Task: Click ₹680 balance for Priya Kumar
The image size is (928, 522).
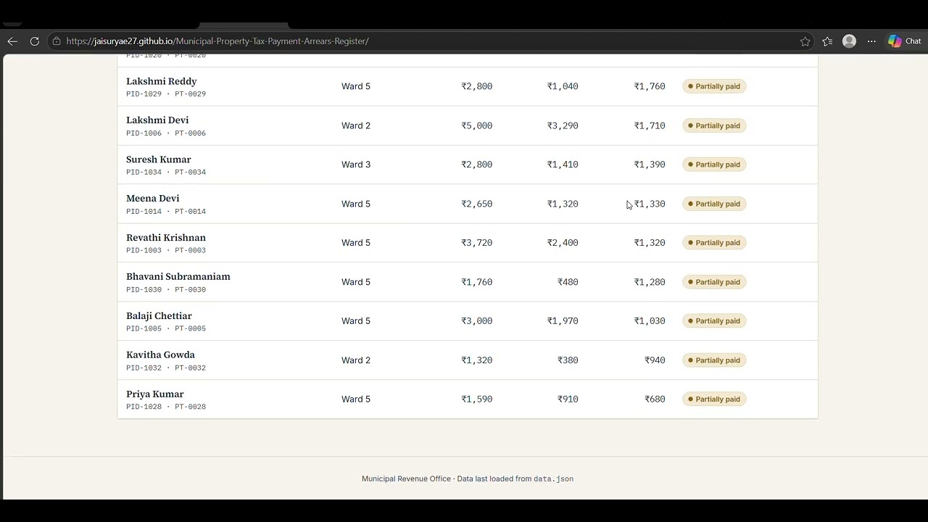Action: tap(655, 399)
